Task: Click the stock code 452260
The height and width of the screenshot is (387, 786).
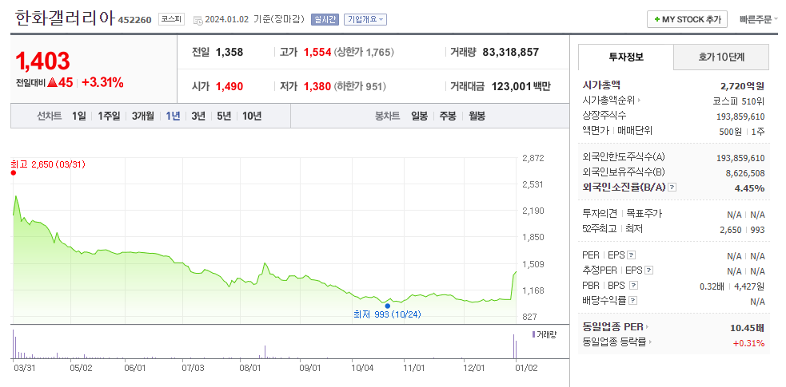Action: tap(134, 21)
